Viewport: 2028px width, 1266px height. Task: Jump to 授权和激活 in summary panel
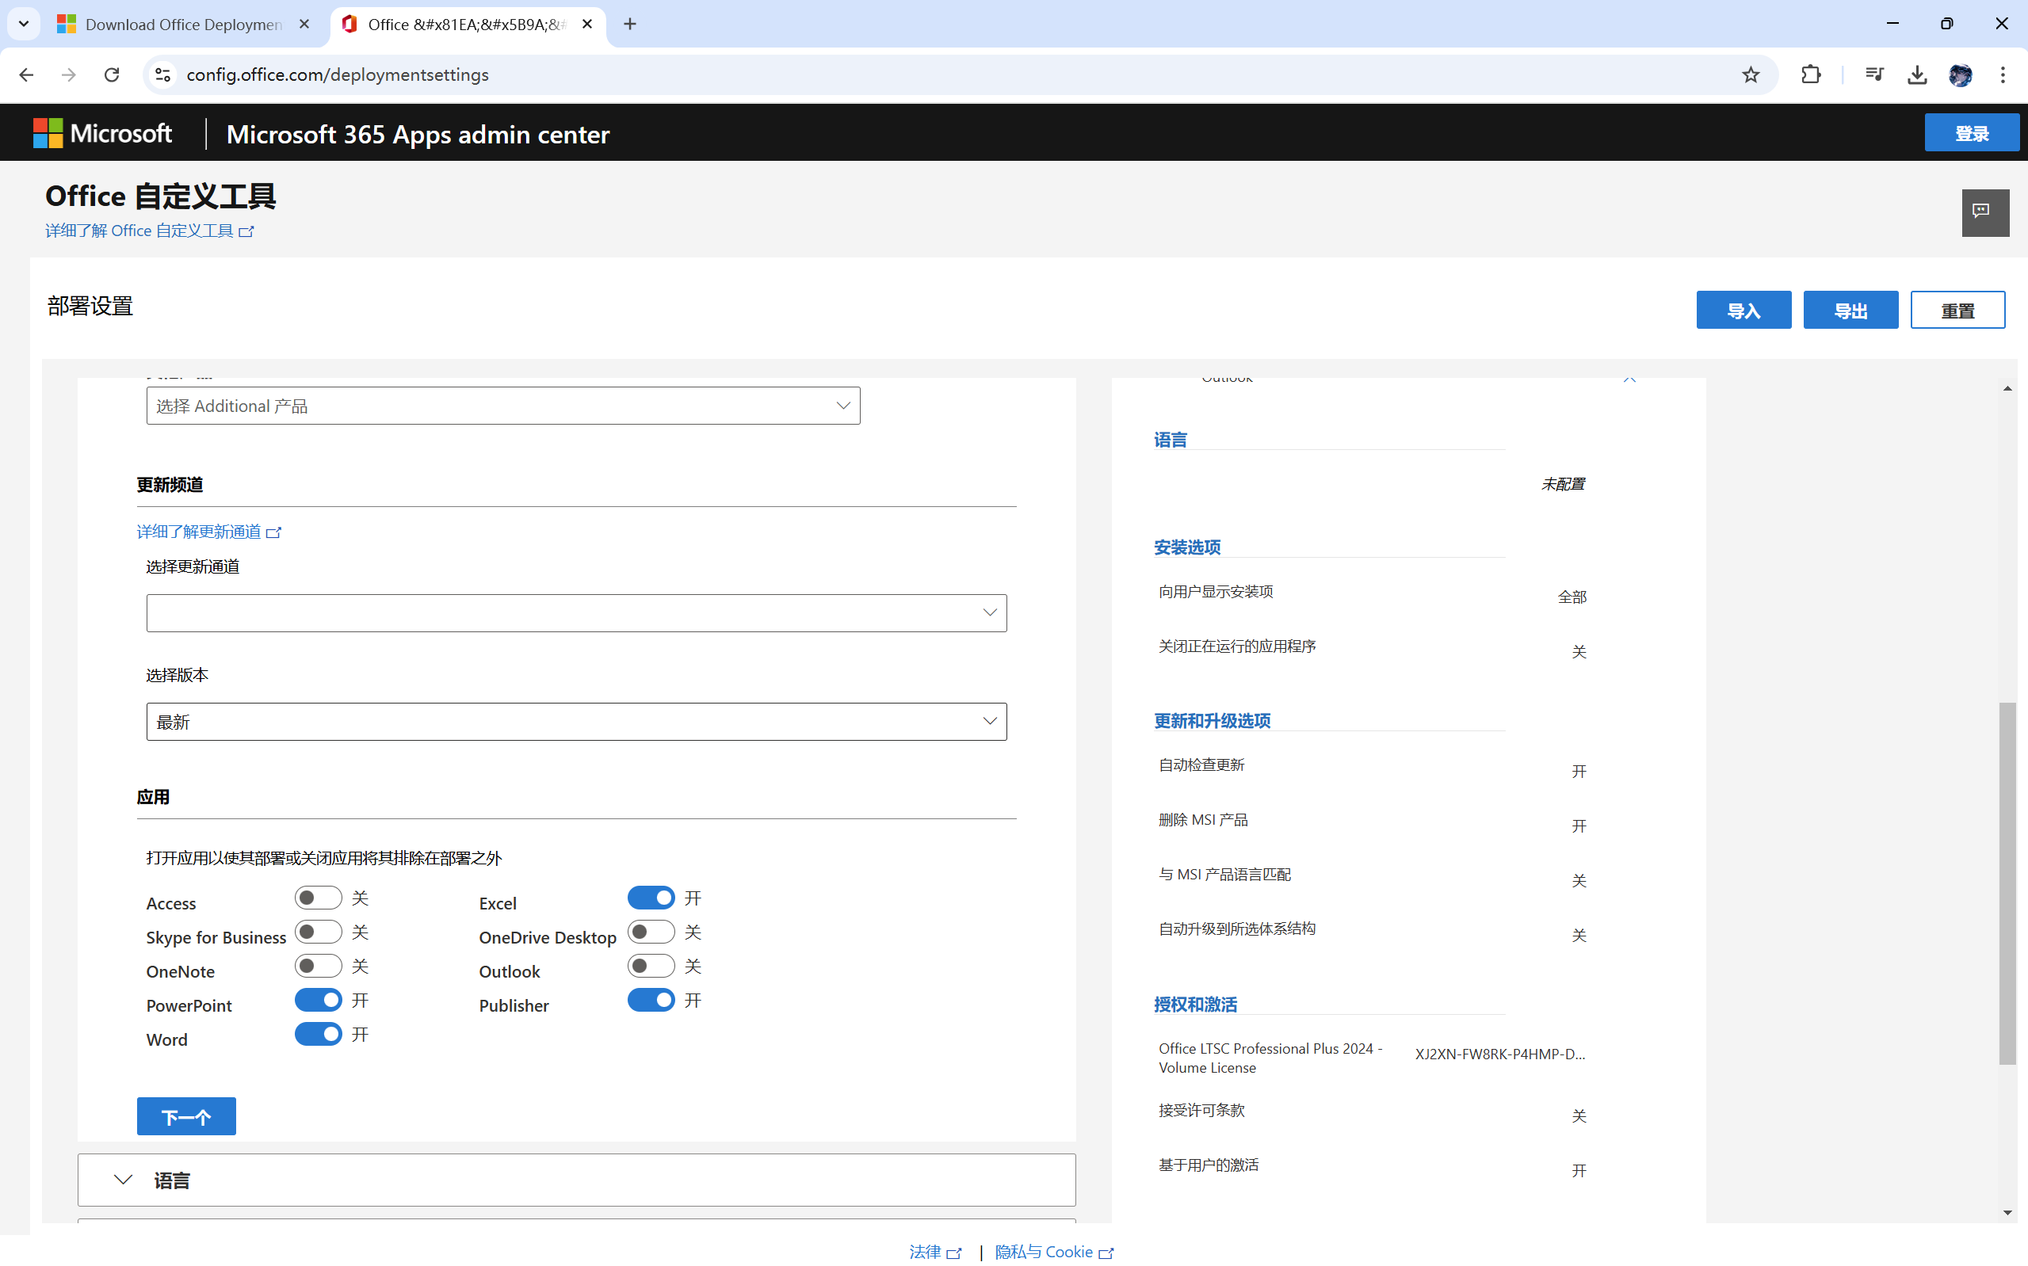tap(1195, 1004)
